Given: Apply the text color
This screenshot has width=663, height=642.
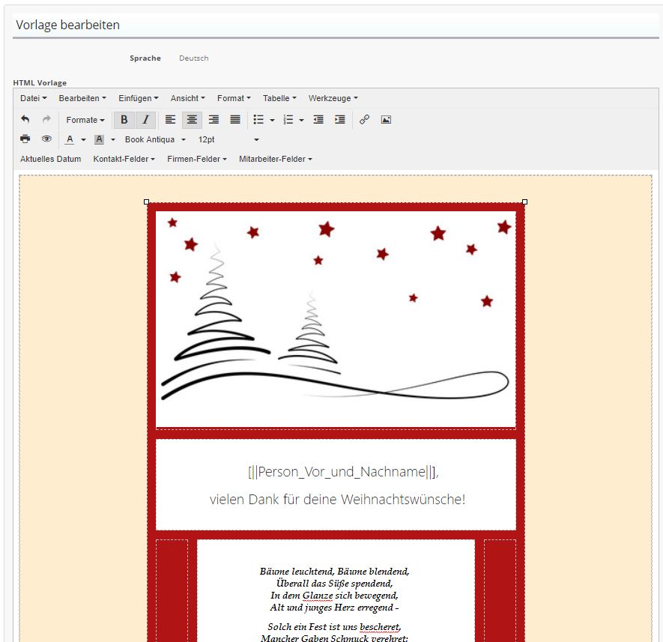Looking at the screenshot, I should click(70, 139).
